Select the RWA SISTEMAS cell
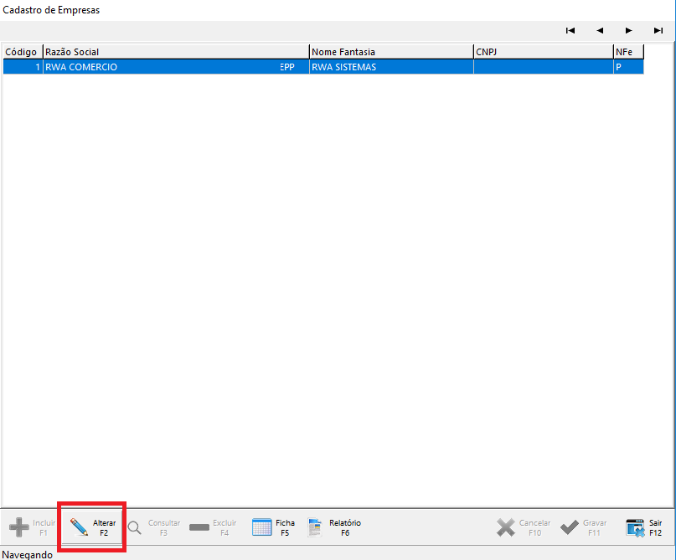 coord(391,67)
